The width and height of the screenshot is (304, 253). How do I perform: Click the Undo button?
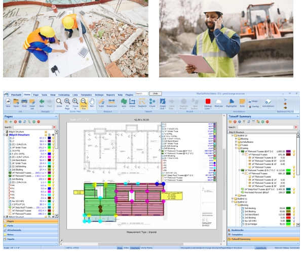pos(157,94)
